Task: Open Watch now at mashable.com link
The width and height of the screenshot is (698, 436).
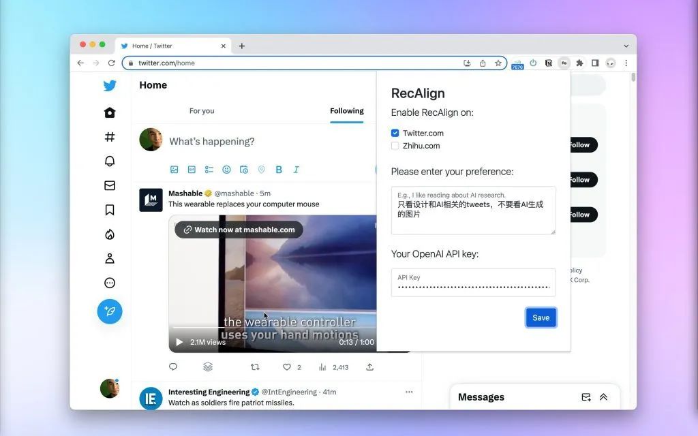Action: pos(239,230)
